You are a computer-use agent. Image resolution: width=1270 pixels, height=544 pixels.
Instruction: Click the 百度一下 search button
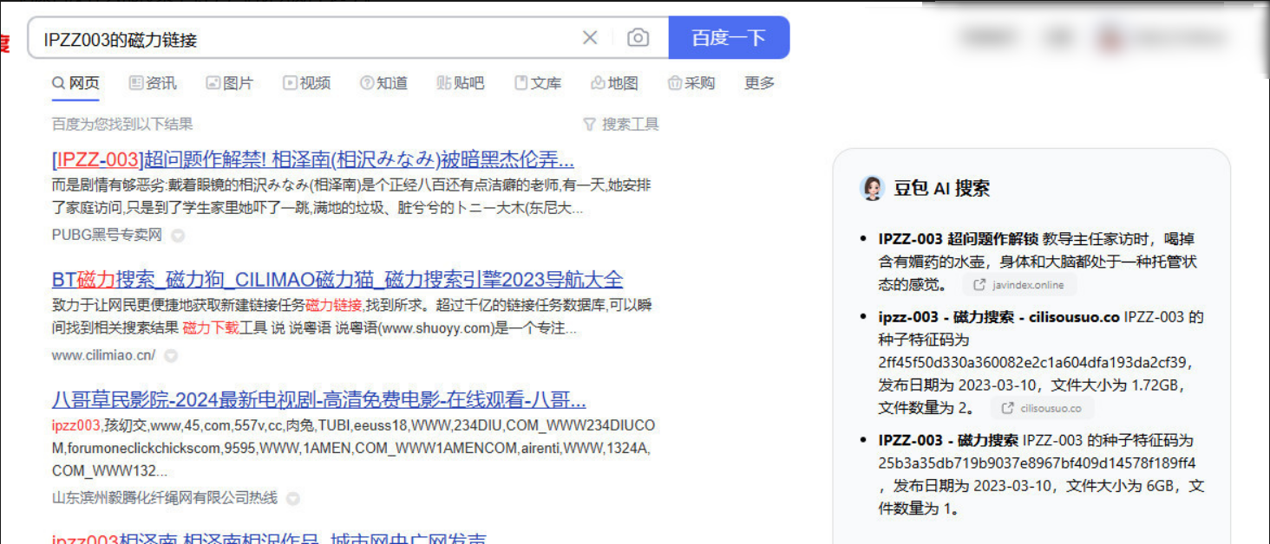tap(729, 37)
